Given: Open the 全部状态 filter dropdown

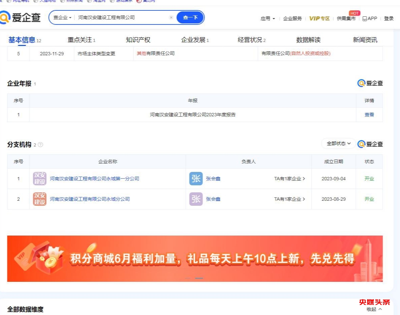Looking at the screenshot, I should point(338,143).
